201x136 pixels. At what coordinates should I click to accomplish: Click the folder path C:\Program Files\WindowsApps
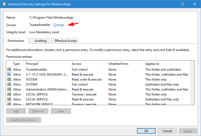point(52,18)
